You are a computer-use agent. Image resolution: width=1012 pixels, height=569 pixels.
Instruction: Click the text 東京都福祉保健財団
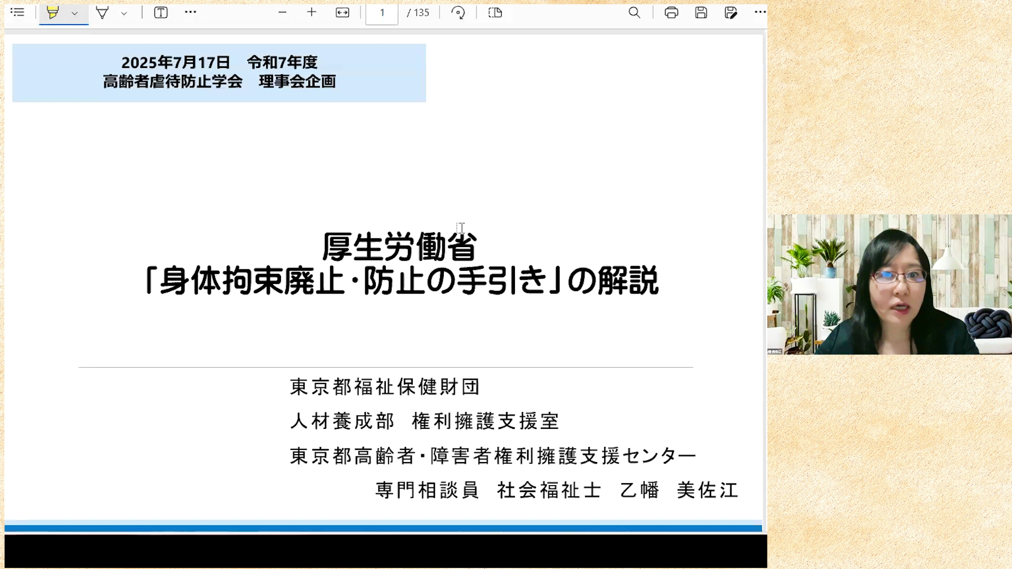coord(385,387)
